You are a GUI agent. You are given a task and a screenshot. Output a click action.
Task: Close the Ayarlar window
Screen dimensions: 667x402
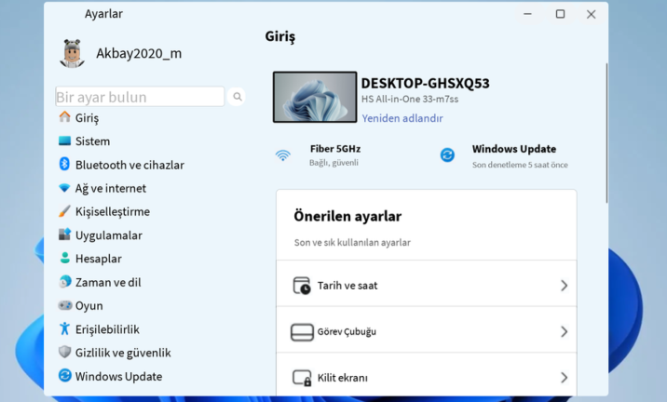pyautogui.click(x=591, y=14)
